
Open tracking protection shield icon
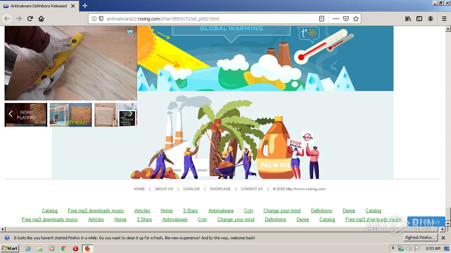101,19
